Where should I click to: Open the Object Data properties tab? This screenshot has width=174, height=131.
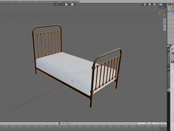point(169,87)
